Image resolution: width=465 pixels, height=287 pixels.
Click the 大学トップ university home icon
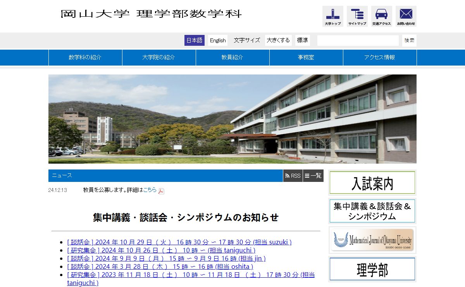point(332,16)
